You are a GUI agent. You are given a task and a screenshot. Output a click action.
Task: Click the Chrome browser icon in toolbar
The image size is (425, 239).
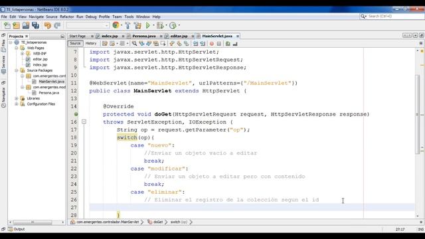(x=116, y=25)
